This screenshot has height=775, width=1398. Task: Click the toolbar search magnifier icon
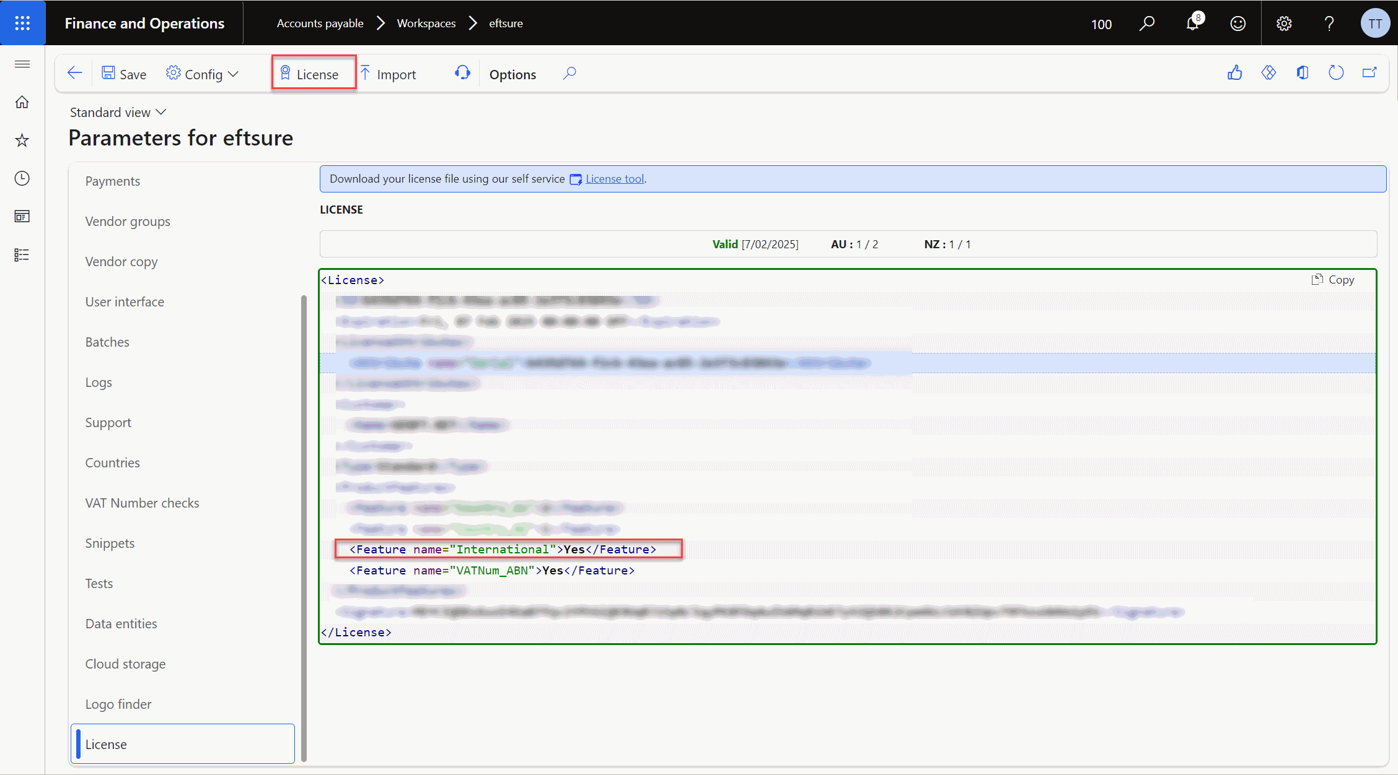point(569,74)
